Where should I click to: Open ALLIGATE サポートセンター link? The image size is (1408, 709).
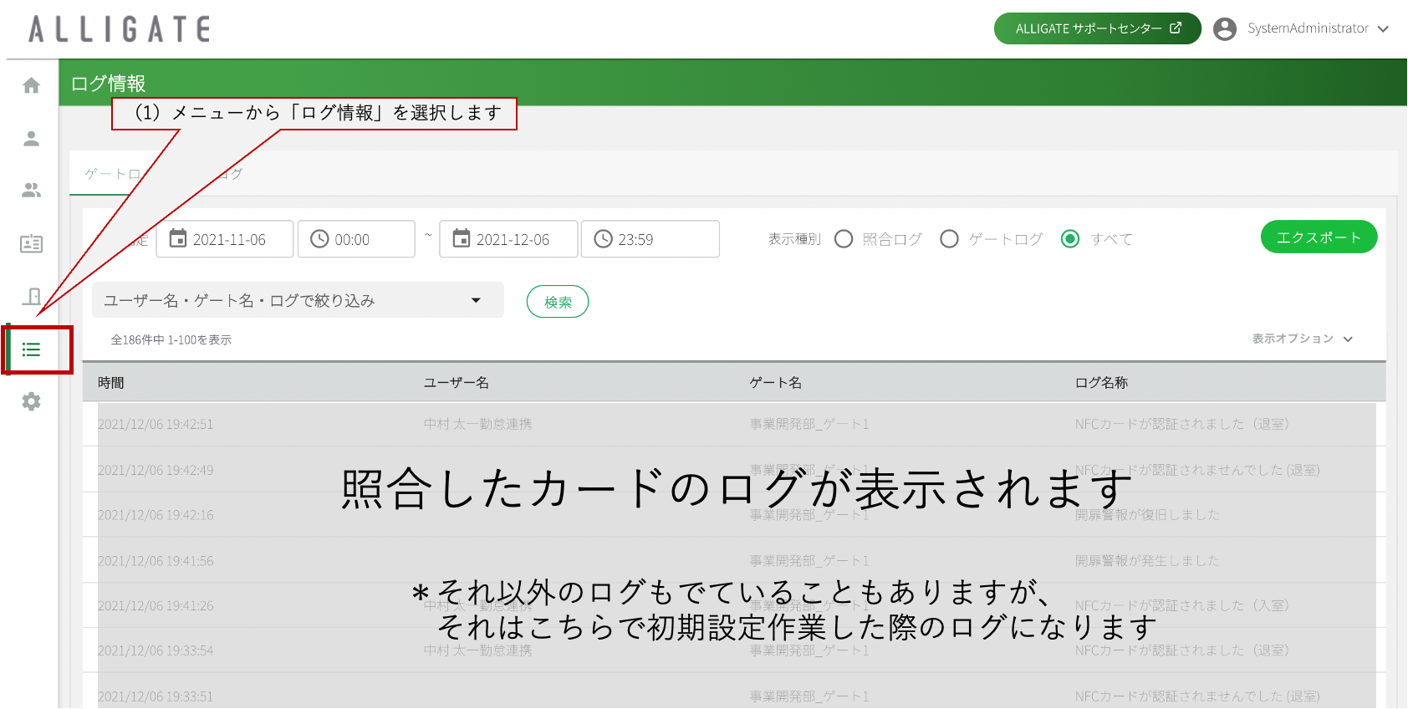point(1097,28)
